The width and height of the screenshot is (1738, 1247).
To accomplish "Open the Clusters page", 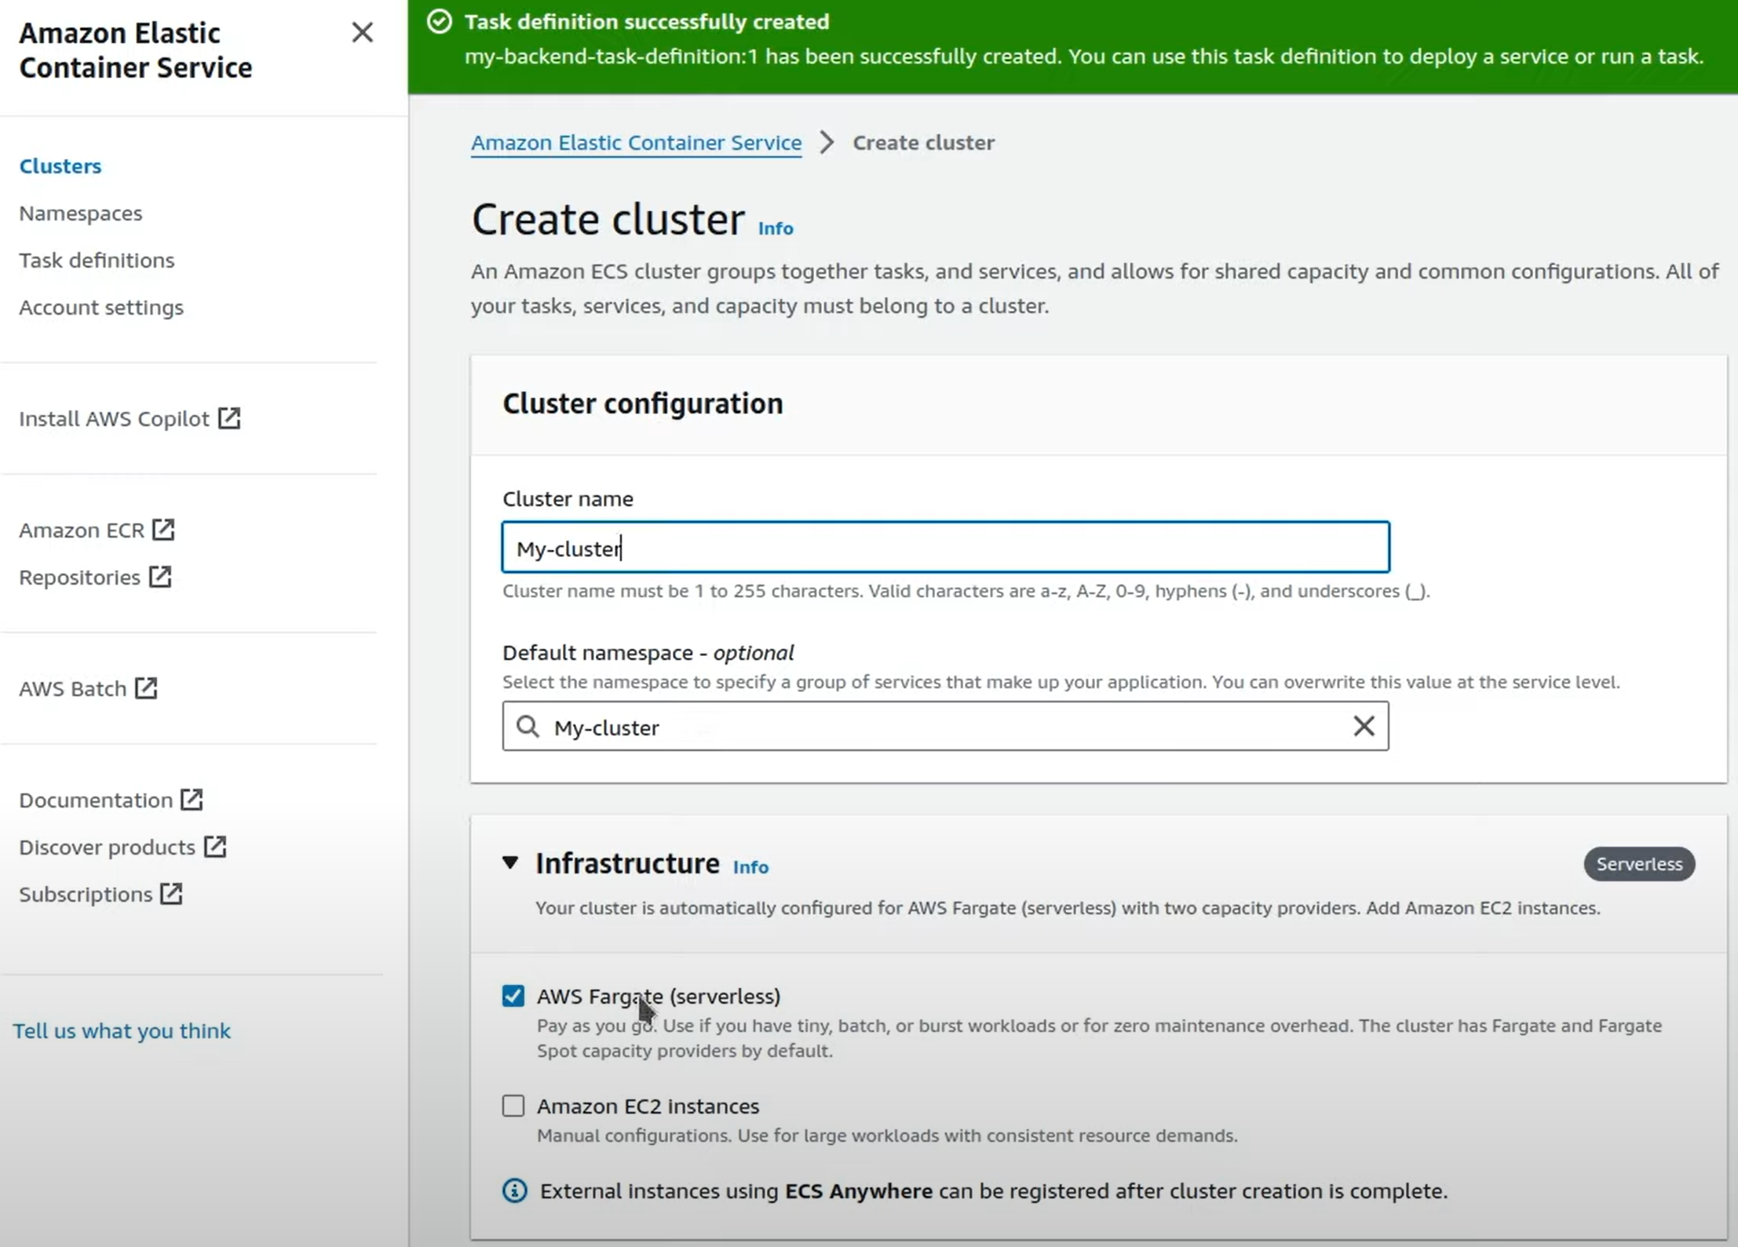I will click(60, 166).
